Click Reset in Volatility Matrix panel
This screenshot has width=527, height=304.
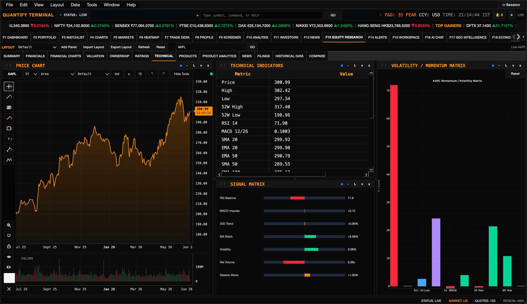(x=515, y=74)
